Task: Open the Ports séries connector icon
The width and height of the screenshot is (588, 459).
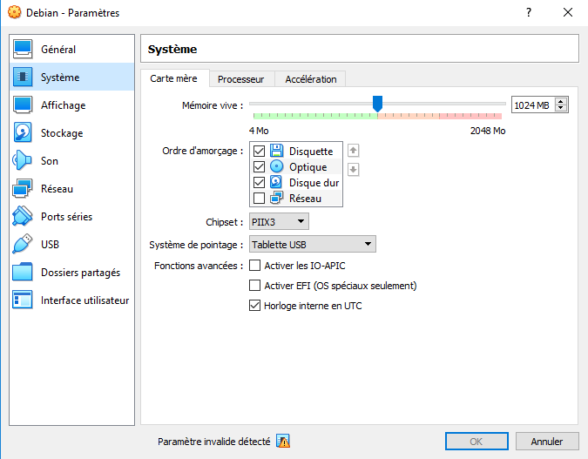Action: tap(23, 216)
